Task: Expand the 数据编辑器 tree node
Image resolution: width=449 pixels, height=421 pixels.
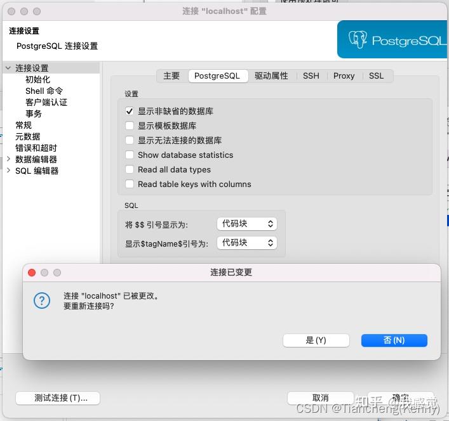Action: [8, 159]
